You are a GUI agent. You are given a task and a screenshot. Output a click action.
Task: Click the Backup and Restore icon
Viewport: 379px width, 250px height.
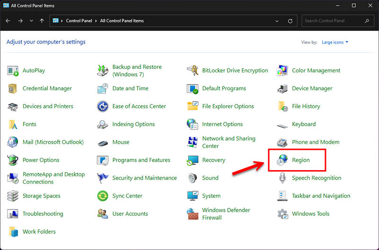(102, 70)
